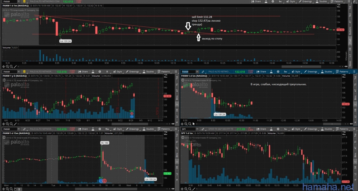
Task: Click zoom in magnifier under top chart
Action: 7,67
